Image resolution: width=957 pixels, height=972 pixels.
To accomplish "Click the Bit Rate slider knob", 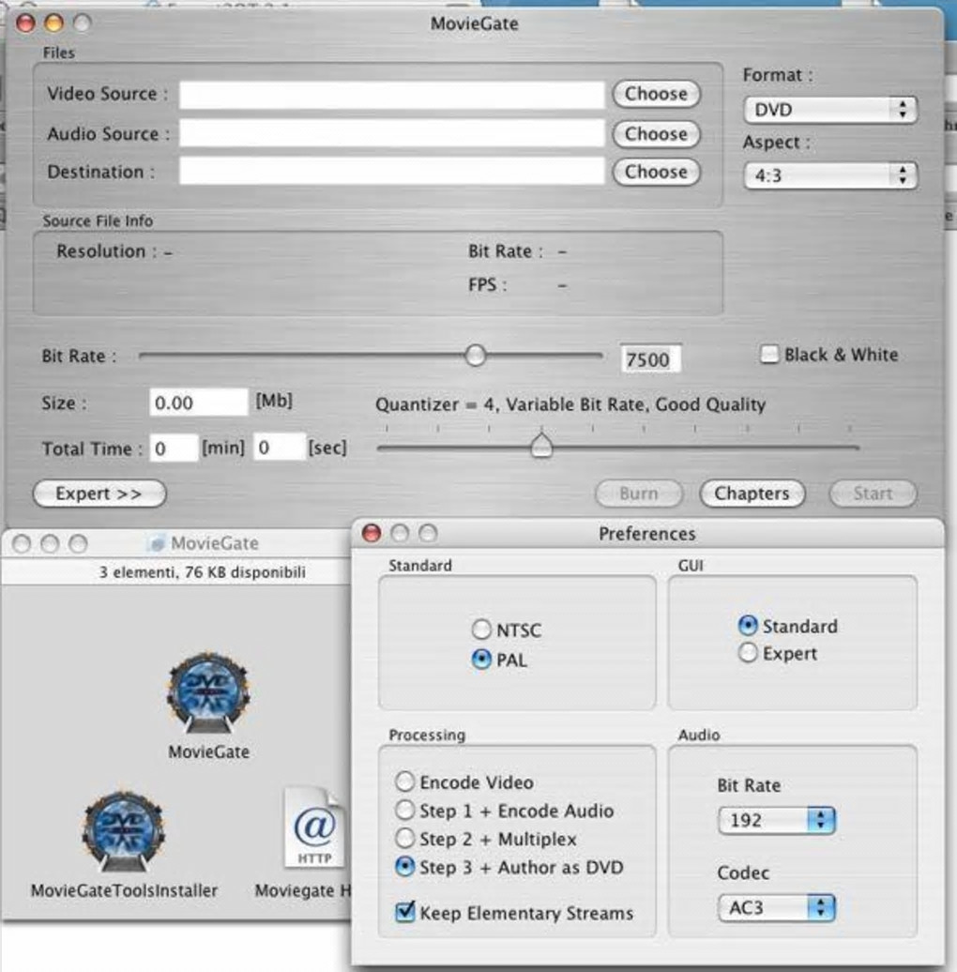I will coord(476,356).
